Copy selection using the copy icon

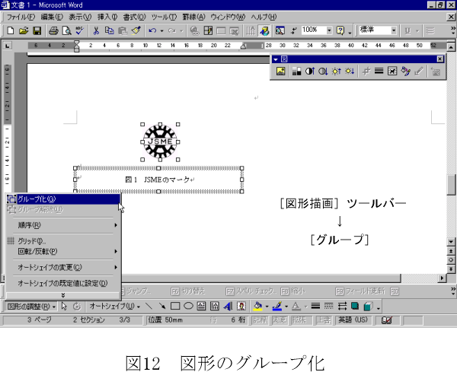109,30
